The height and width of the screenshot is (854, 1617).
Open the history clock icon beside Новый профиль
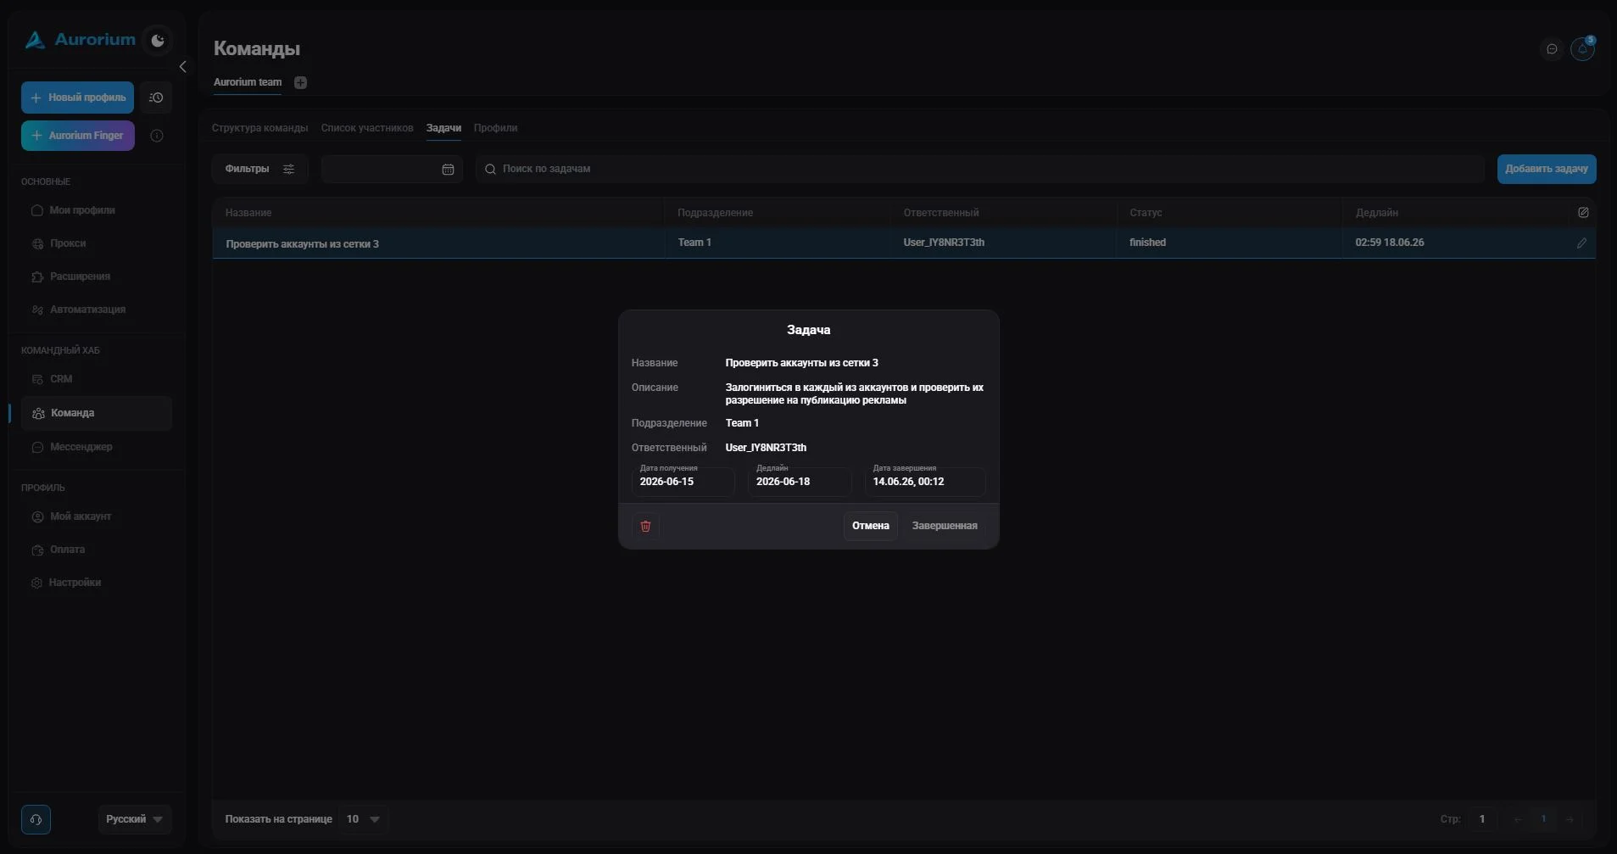click(156, 98)
